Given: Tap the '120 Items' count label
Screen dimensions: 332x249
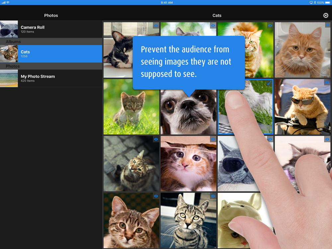Looking at the screenshot, I should pyautogui.click(x=27, y=32).
